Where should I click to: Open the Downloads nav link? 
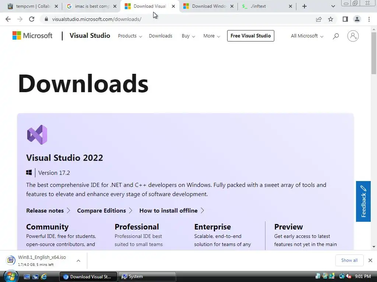[x=161, y=36]
